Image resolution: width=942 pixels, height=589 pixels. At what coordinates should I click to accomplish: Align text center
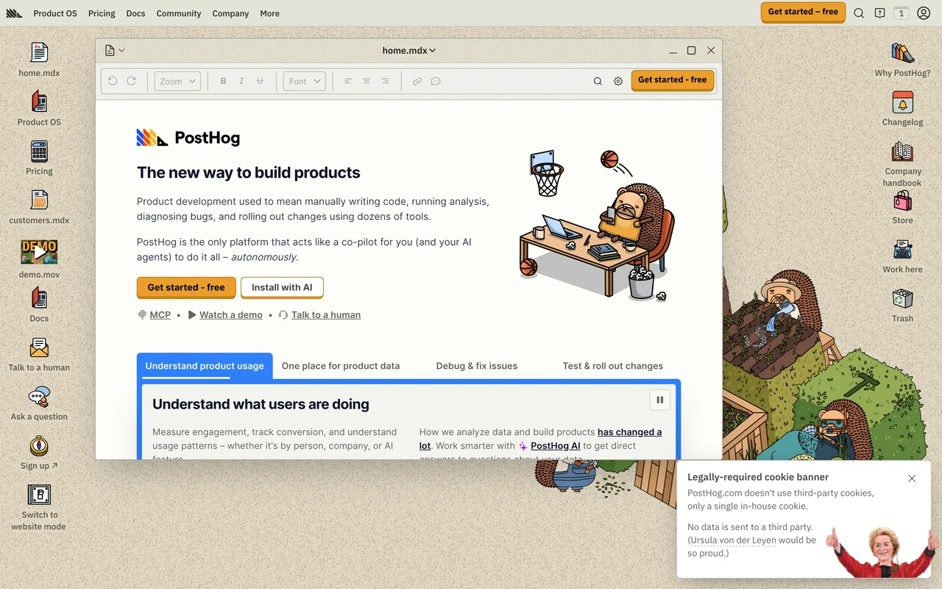366,81
